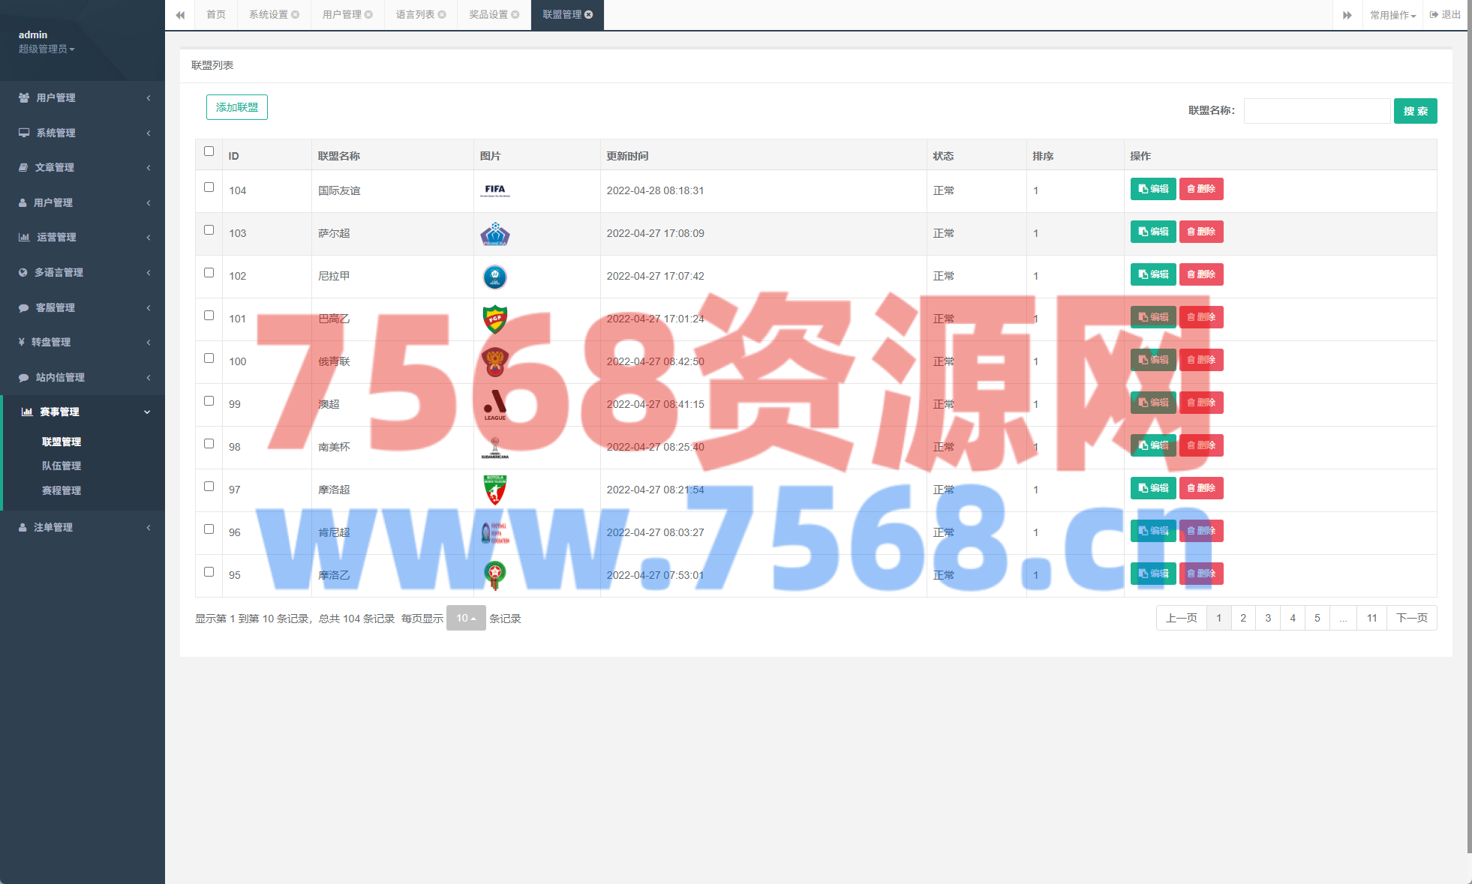Check the checkbox for row ID 104
Screen dimensions: 1472x884
click(x=209, y=187)
